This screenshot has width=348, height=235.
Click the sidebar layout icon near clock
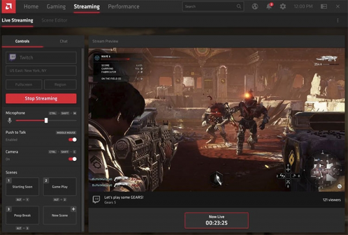tap(324, 6)
